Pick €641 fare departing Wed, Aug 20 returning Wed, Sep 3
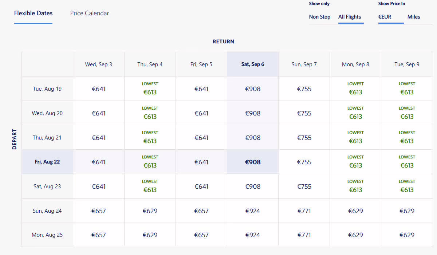Screen dimensions: 437x255 tap(99, 113)
